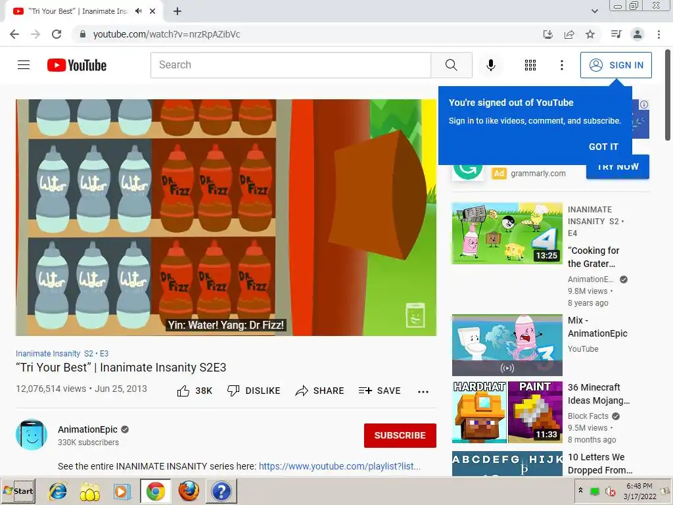This screenshot has height=505, width=673.
Task: Open more actions ellipsis under video
Action: click(x=423, y=392)
